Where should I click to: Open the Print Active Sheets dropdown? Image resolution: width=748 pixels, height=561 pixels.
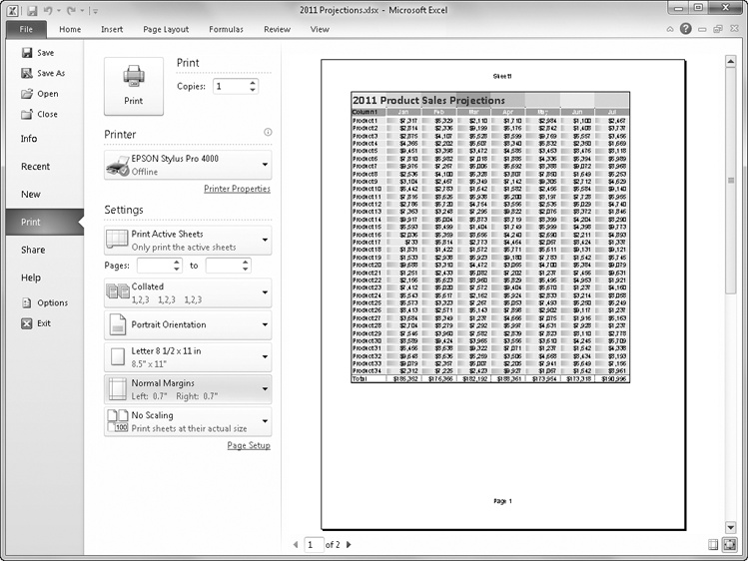pos(188,241)
